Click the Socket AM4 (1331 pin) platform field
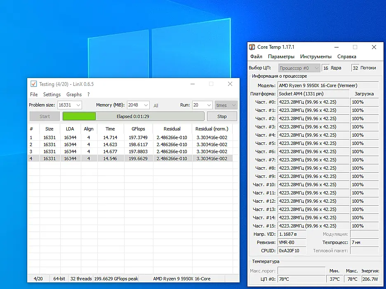This screenshot has height=289, width=386. click(313, 94)
